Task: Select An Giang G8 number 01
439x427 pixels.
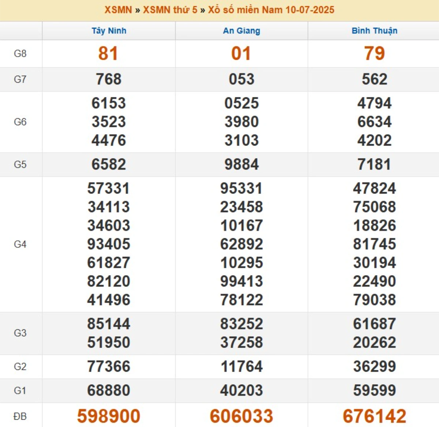Action: [x=241, y=53]
